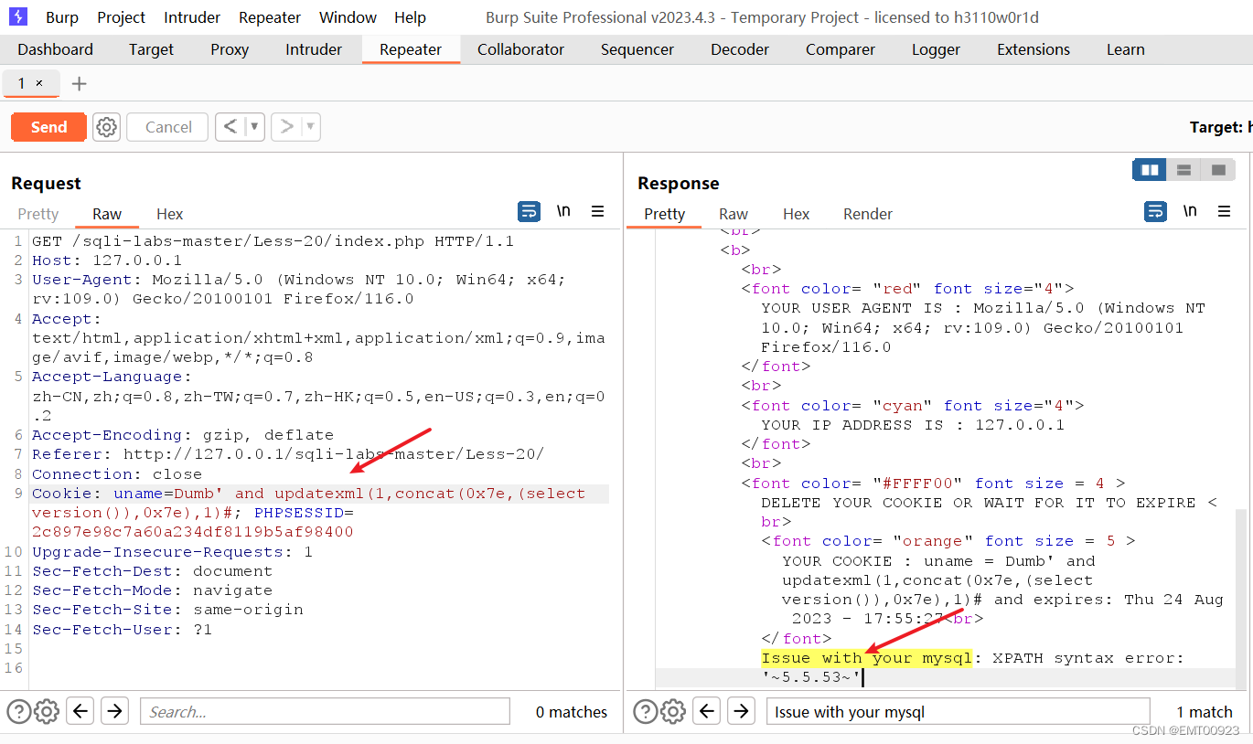Switch to combined tabbed layout view
This screenshot has width=1253, height=744.
point(1218,170)
